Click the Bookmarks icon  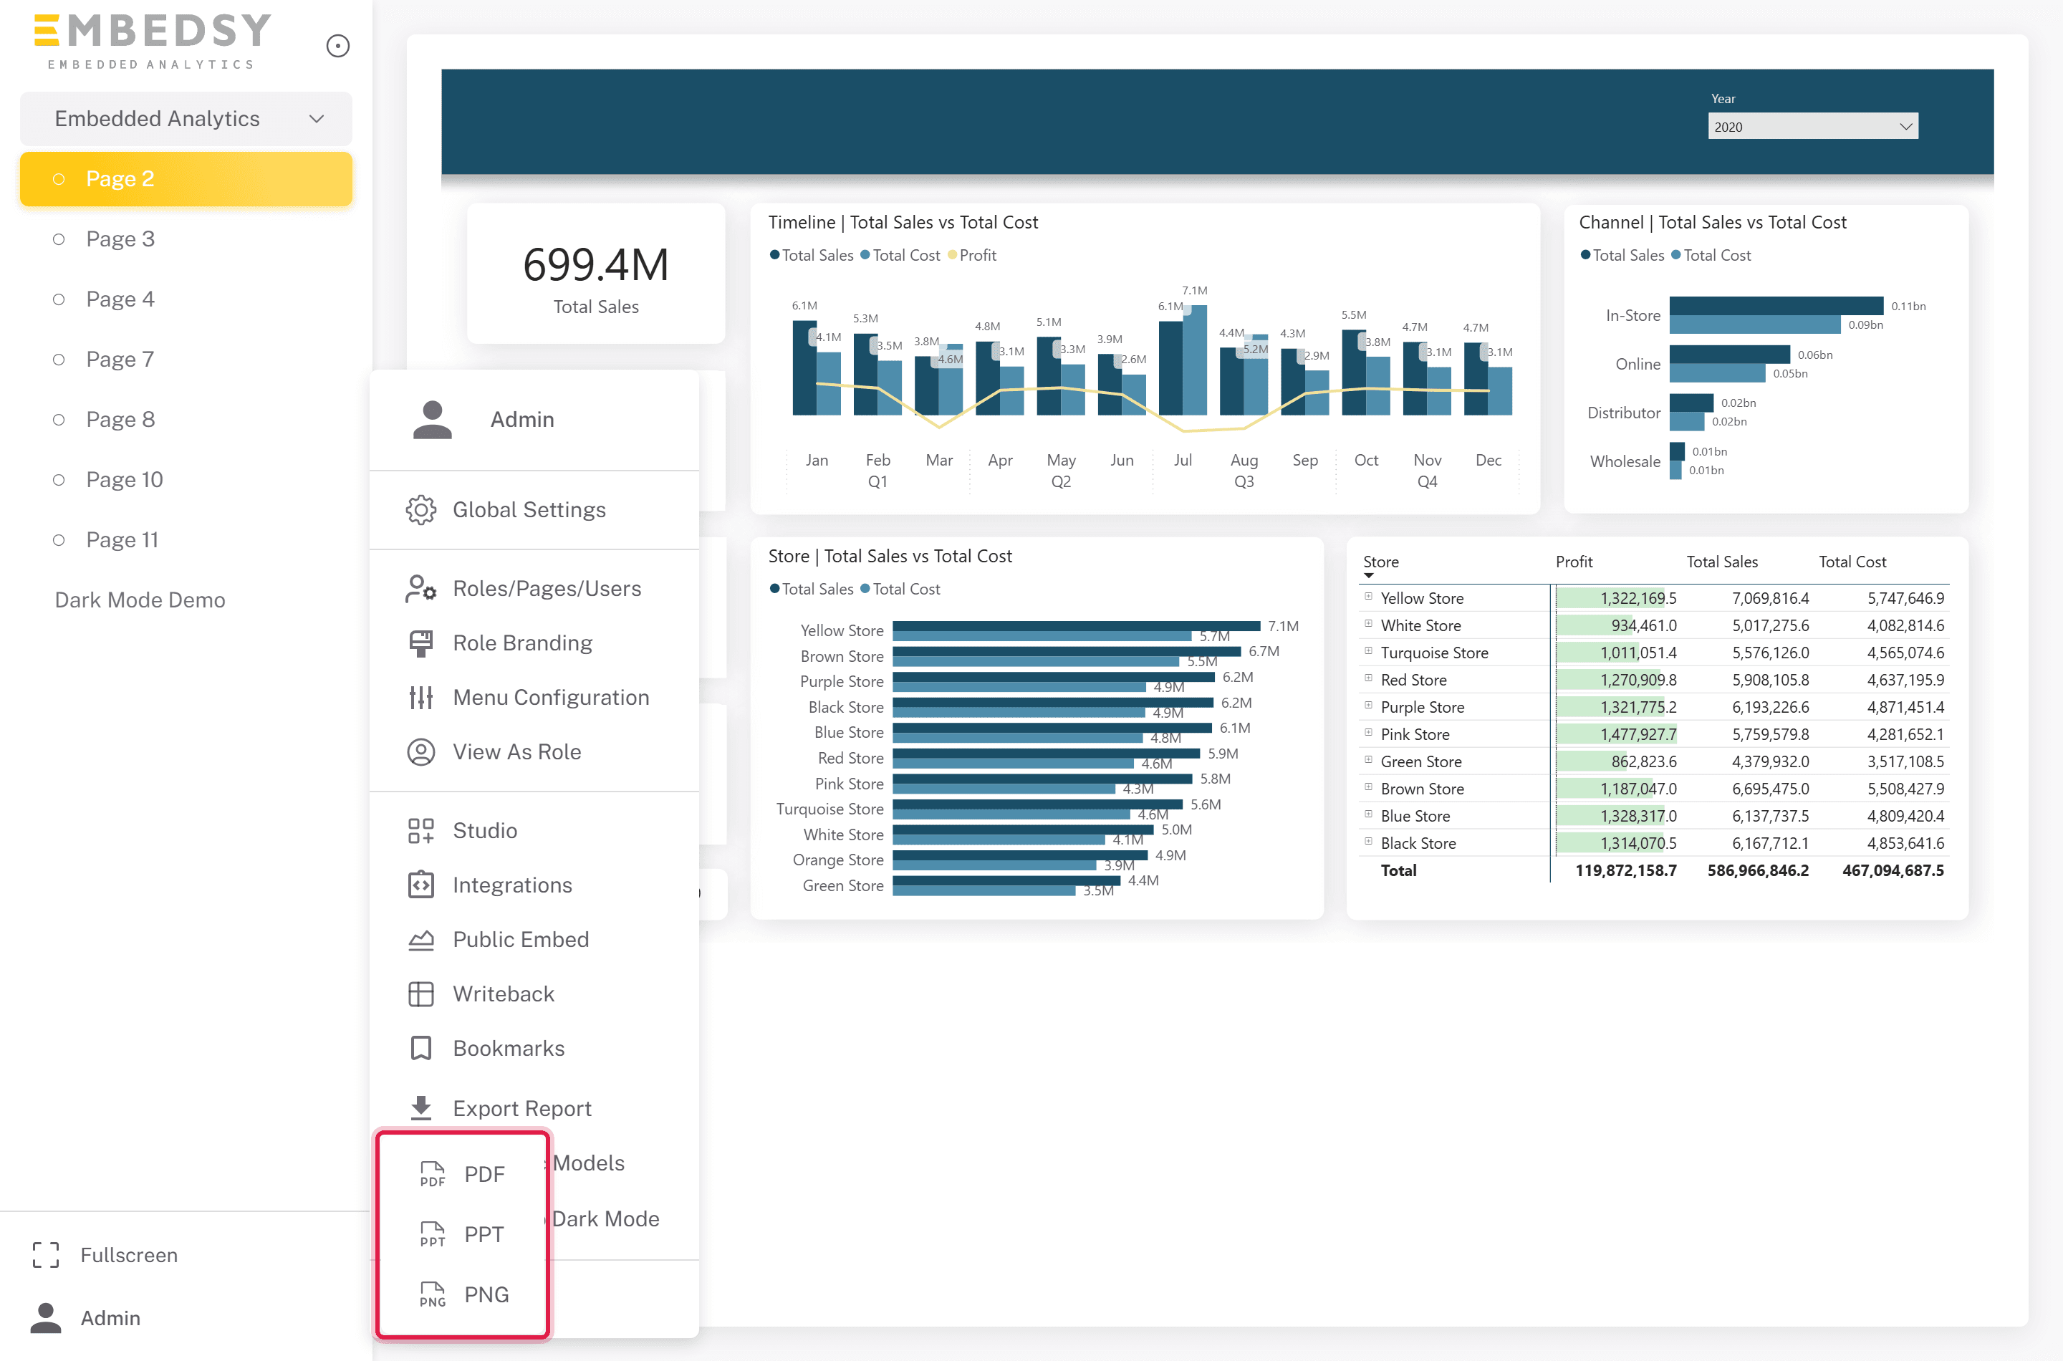coord(421,1049)
